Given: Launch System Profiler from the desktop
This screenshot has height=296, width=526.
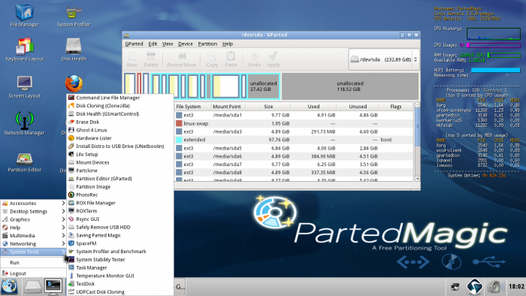Looking at the screenshot, I should pyautogui.click(x=74, y=16).
